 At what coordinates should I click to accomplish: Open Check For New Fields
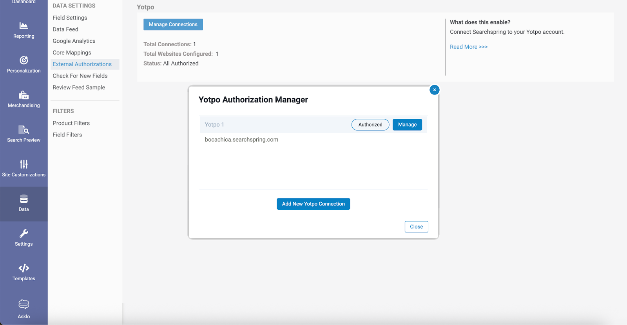coord(80,76)
